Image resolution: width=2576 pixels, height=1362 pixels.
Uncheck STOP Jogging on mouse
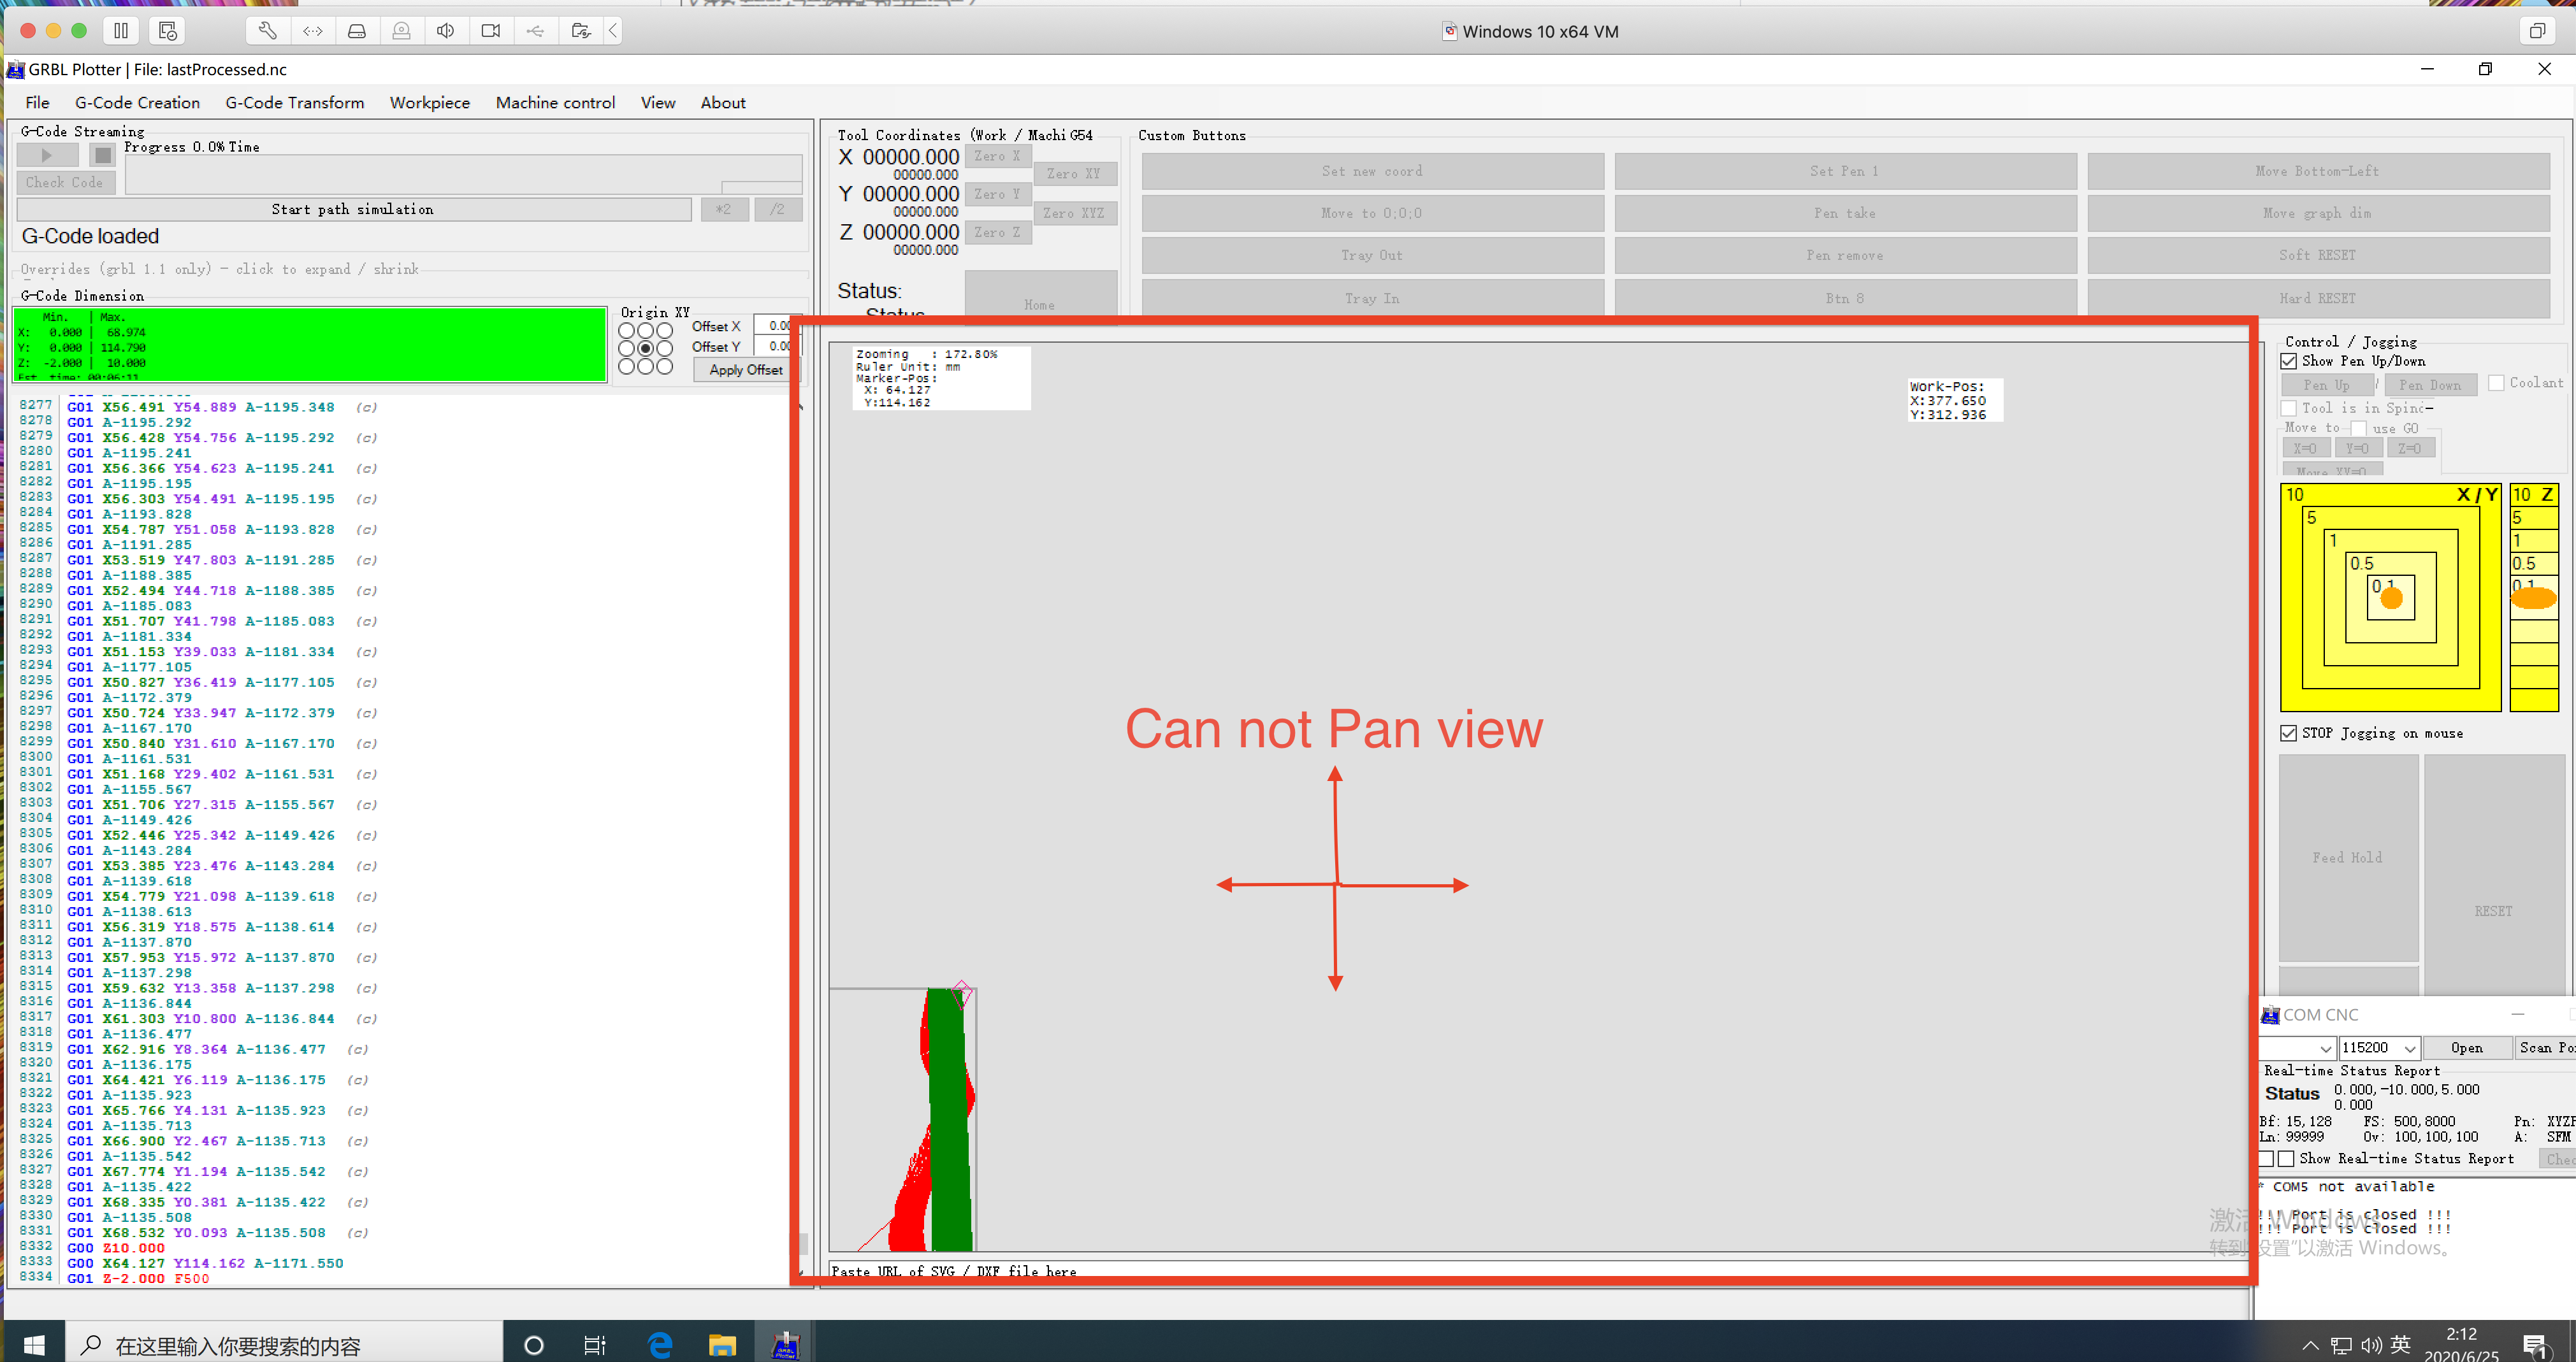(2289, 733)
